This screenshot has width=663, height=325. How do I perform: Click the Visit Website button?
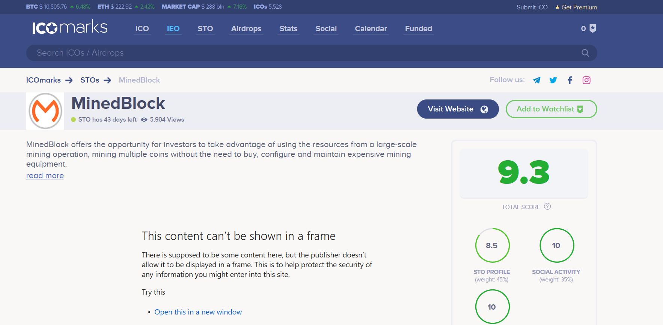[x=458, y=109]
